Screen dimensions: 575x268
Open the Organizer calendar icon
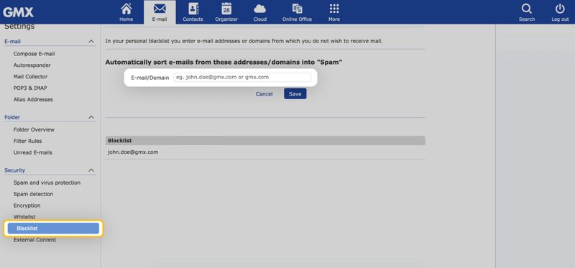226,12
